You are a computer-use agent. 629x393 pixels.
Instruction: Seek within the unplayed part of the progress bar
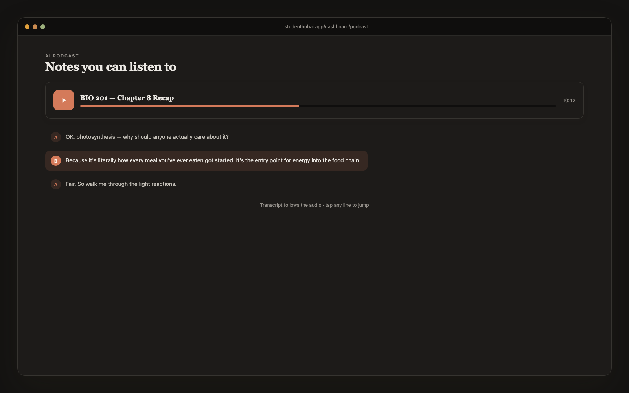tap(427, 106)
